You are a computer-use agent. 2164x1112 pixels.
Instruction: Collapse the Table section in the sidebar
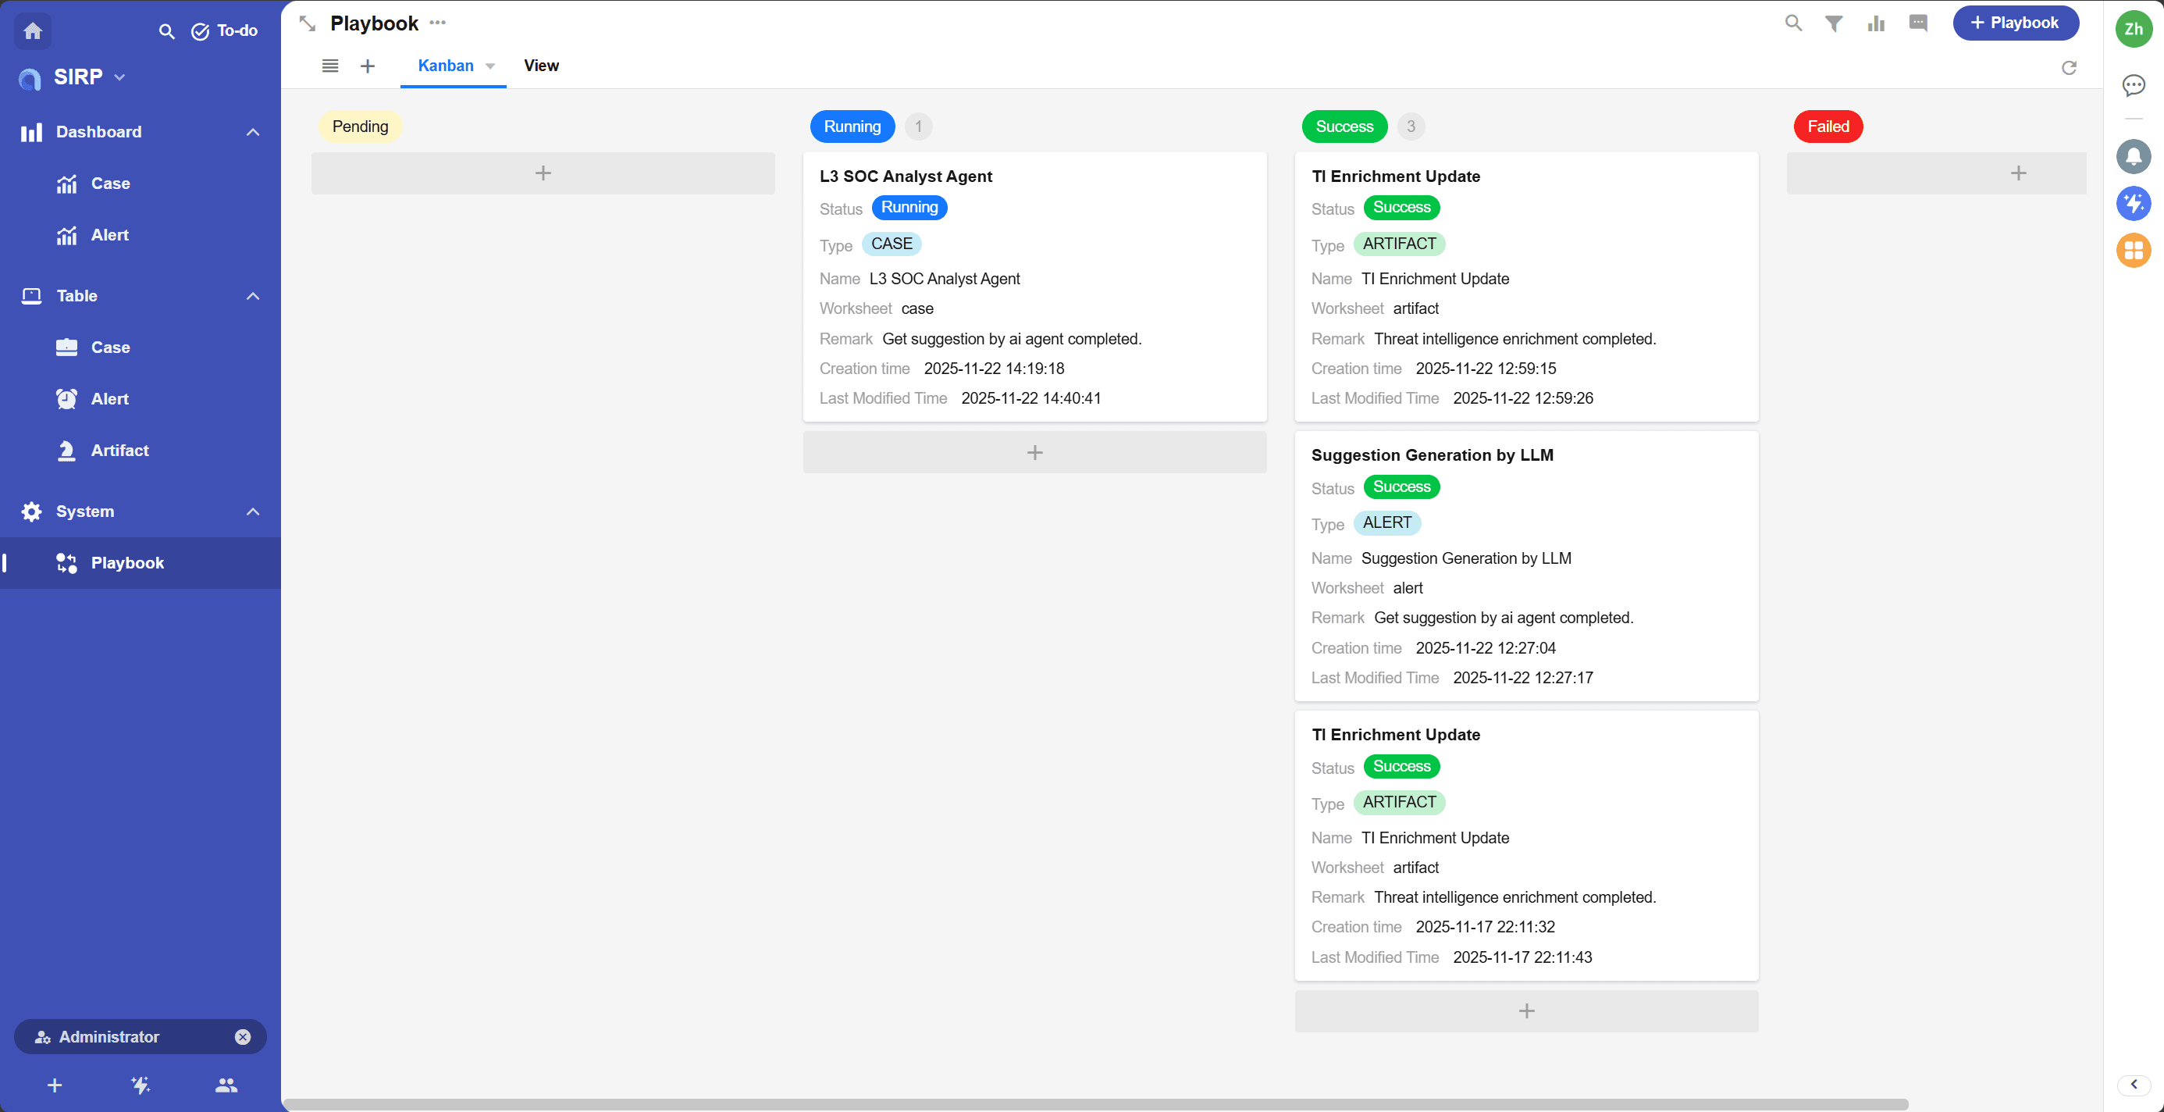tap(253, 296)
